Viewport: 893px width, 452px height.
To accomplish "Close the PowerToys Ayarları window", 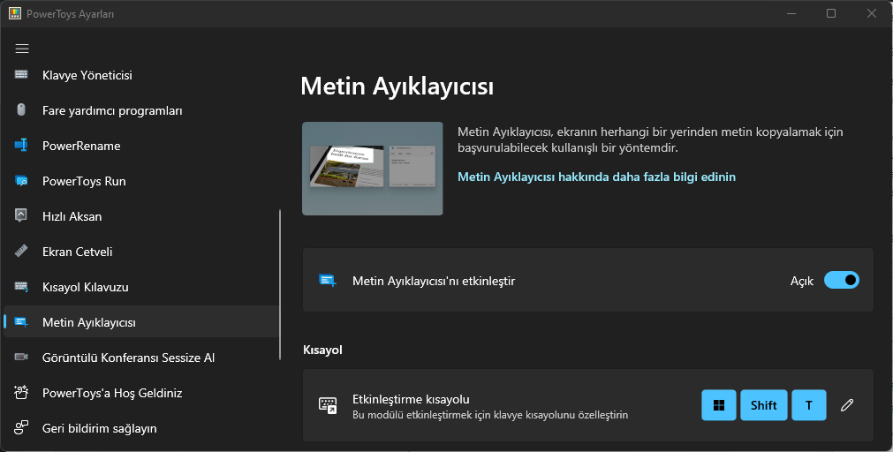I will pyautogui.click(x=871, y=13).
